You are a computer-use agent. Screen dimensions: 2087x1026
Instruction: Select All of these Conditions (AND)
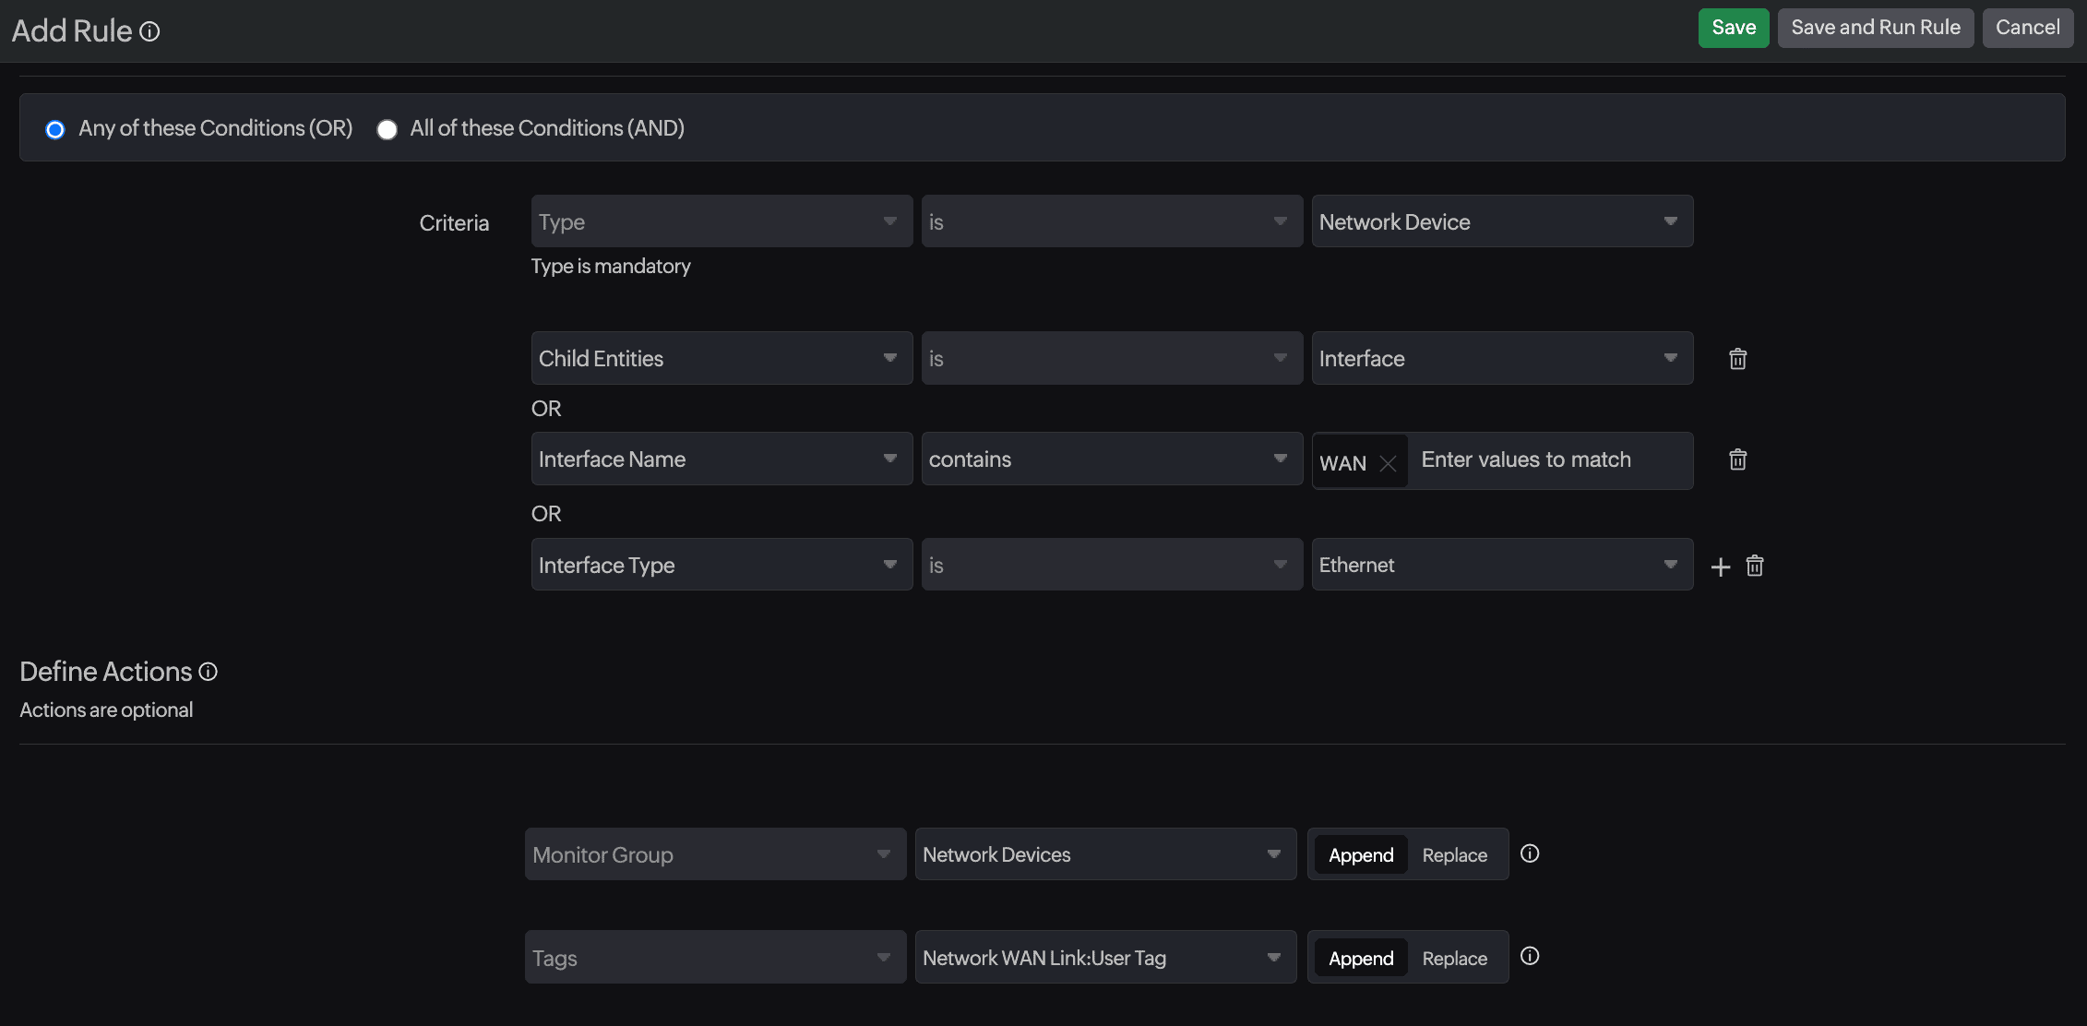click(x=387, y=129)
